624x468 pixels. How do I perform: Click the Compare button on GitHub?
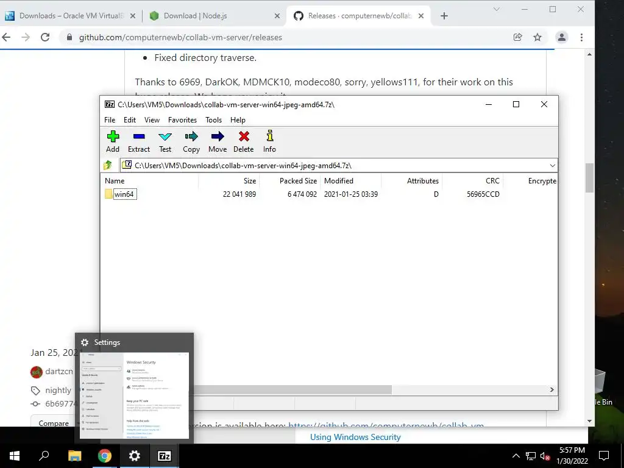tap(54, 423)
